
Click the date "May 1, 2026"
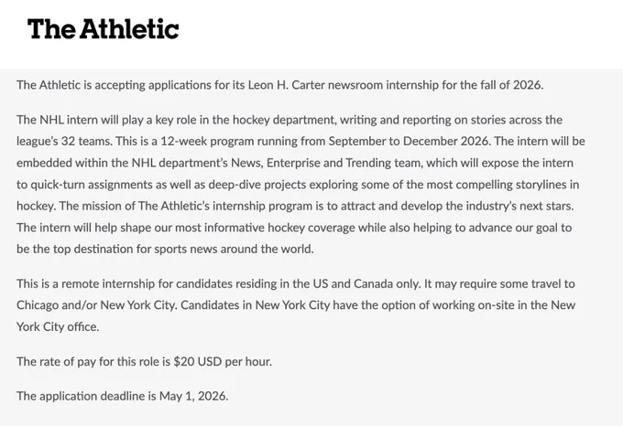(x=194, y=396)
